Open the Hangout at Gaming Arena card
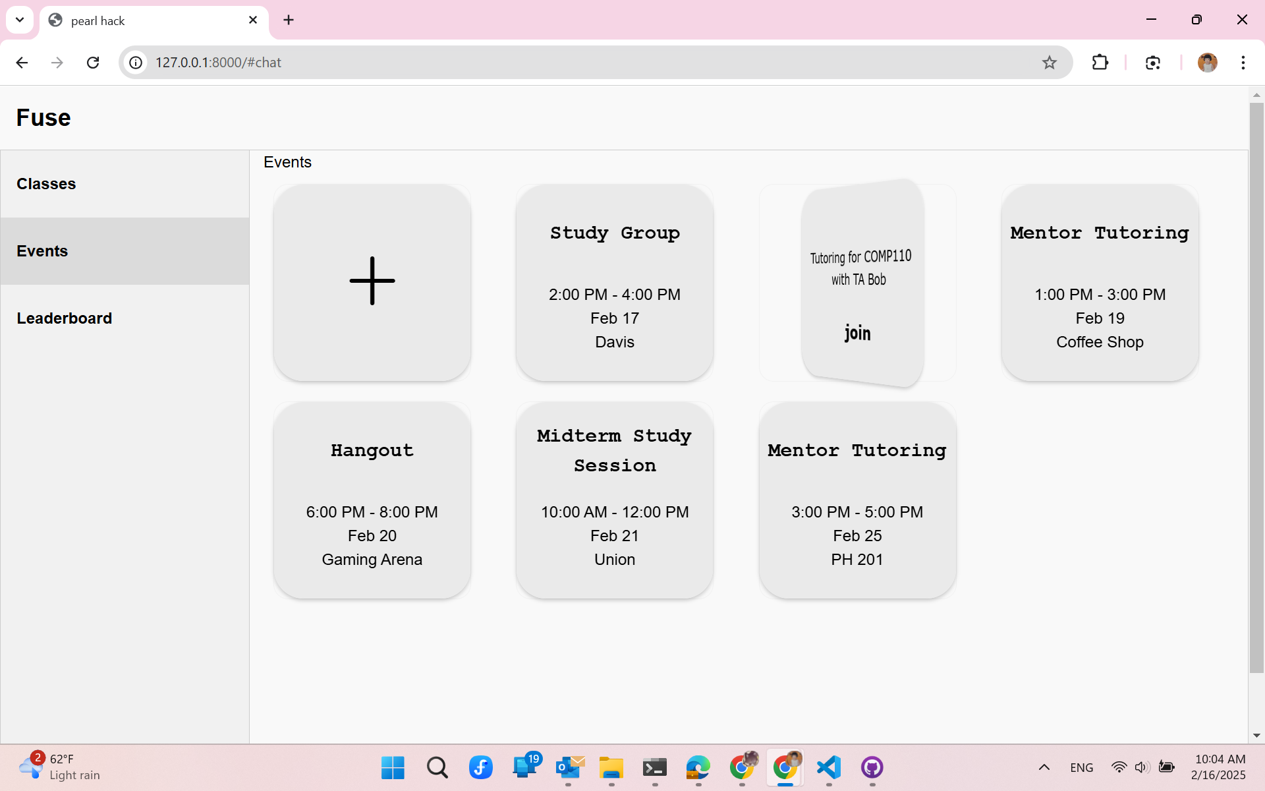 click(372, 501)
